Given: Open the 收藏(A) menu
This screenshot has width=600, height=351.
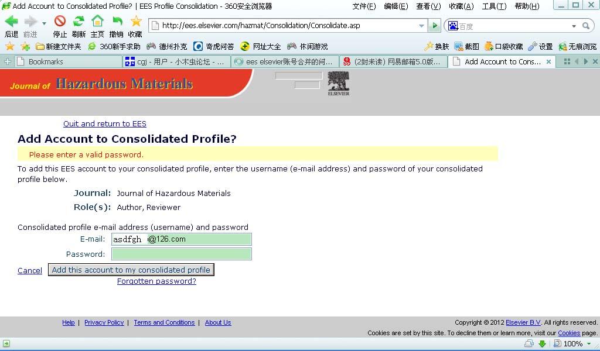Looking at the screenshot, I should tap(461, 6).
